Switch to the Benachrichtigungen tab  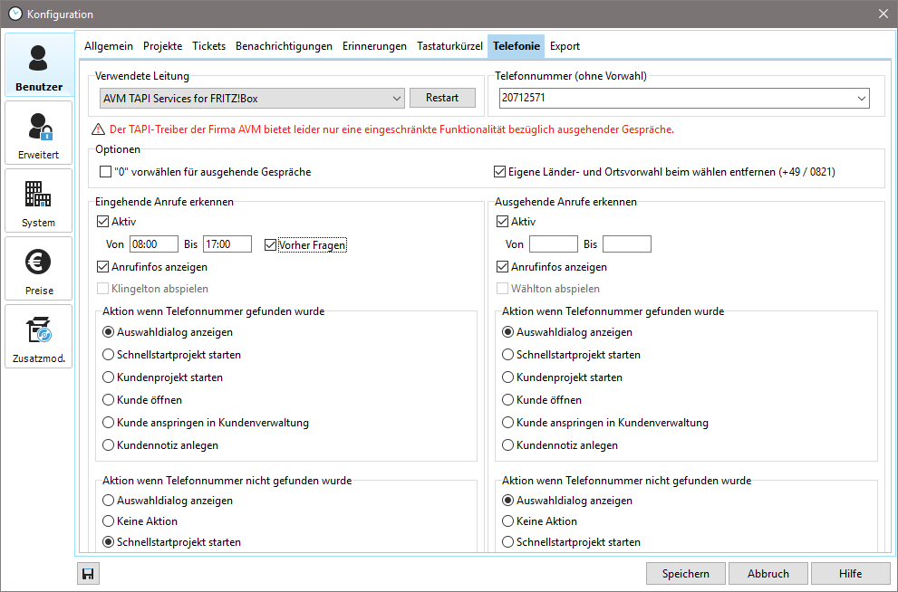tap(284, 46)
